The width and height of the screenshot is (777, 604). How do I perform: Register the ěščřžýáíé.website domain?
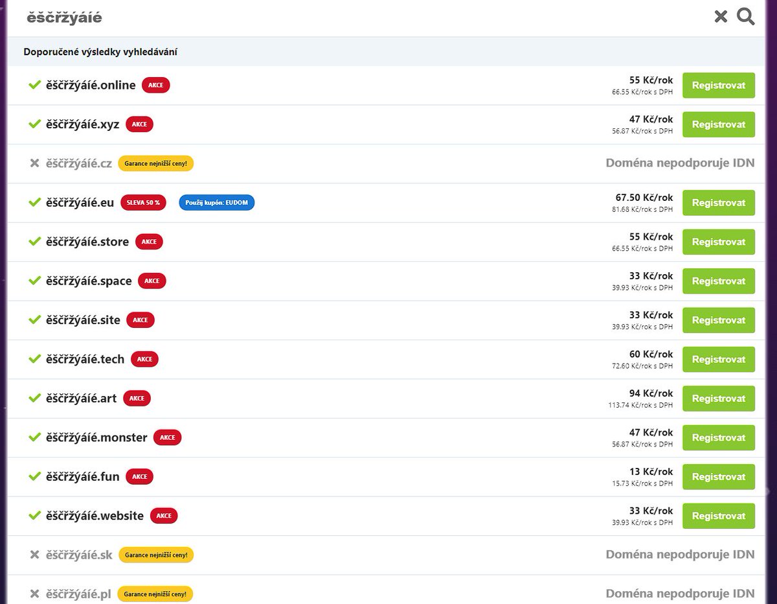[x=719, y=516]
